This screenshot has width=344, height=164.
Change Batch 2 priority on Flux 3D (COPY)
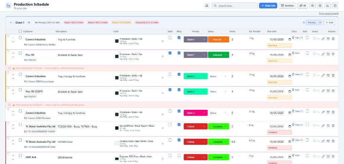(x=196, y=92)
